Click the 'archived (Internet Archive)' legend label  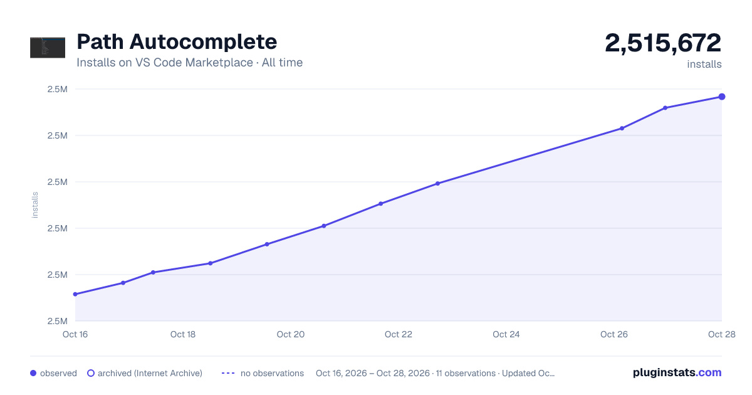[150, 373]
